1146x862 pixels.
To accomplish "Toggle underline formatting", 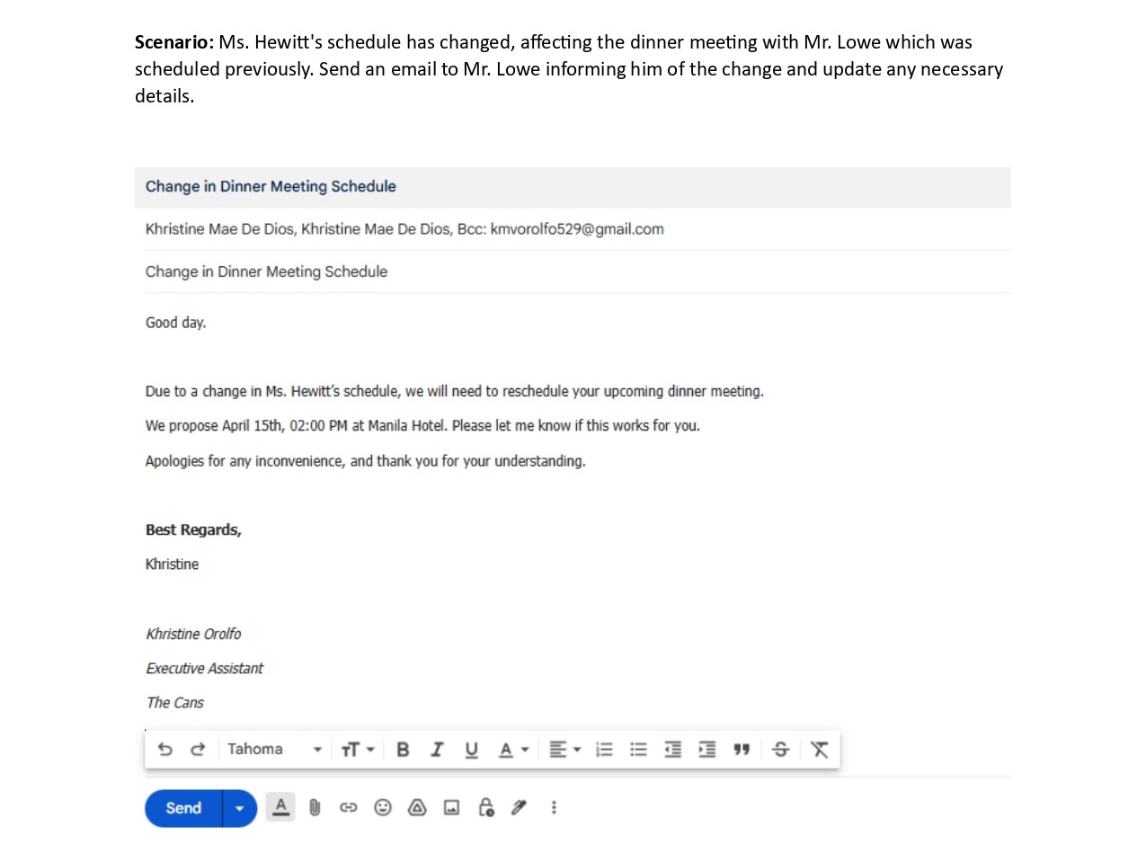I will 471,750.
